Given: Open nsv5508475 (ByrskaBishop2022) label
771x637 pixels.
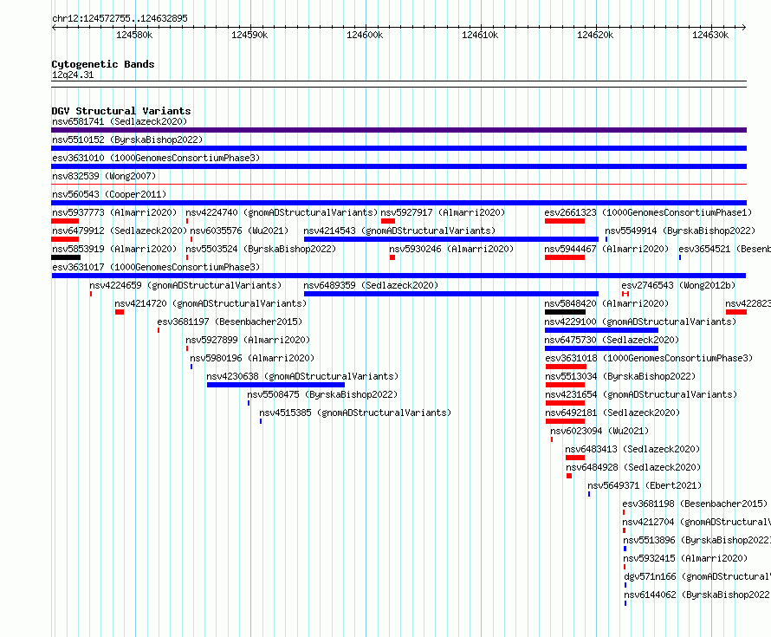Looking at the screenshot, I should [322, 394].
